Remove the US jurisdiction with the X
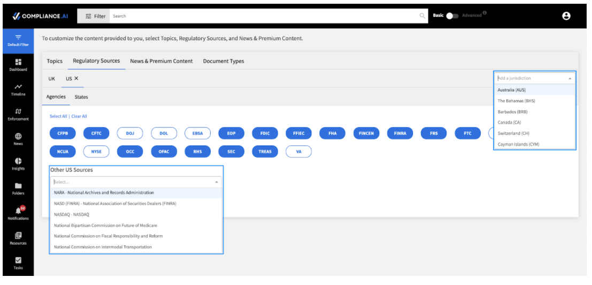Image resolution: width=592 pixels, height=285 pixels. tap(76, 79)
